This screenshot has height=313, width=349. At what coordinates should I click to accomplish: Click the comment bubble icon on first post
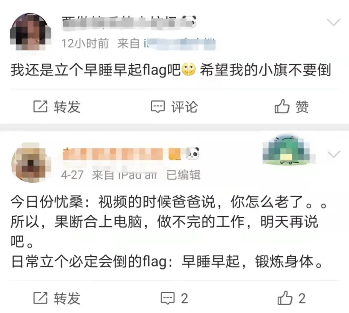(x=158, y=107)
